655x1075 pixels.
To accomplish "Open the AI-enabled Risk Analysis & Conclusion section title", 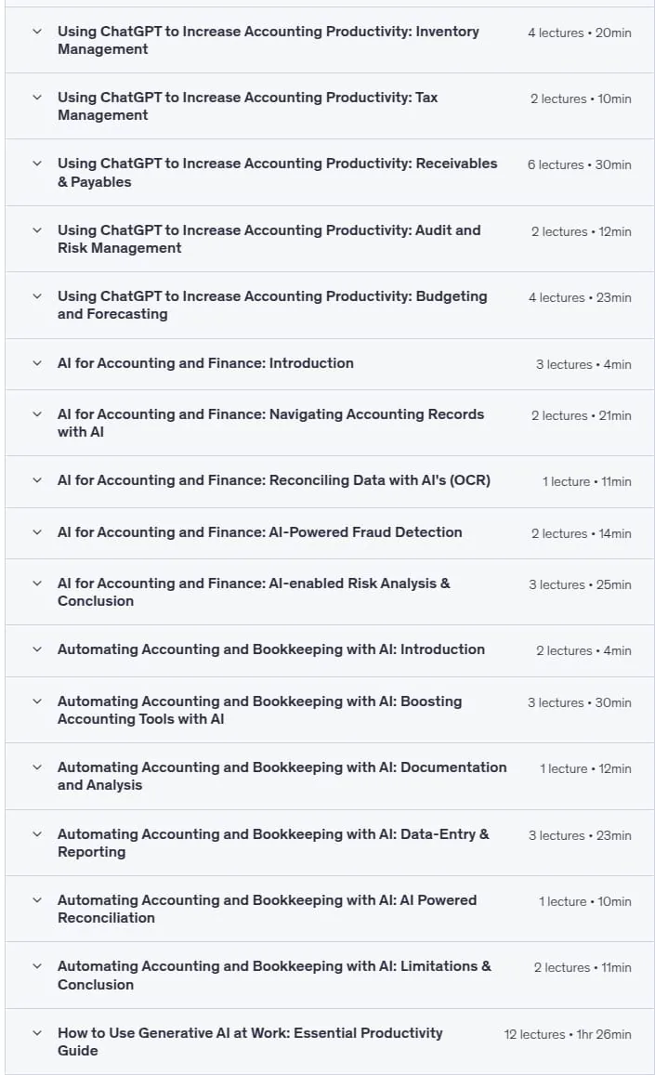I will (254, 592).
